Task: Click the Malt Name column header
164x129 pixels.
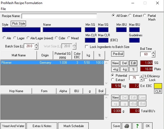Action: point(19,55)
